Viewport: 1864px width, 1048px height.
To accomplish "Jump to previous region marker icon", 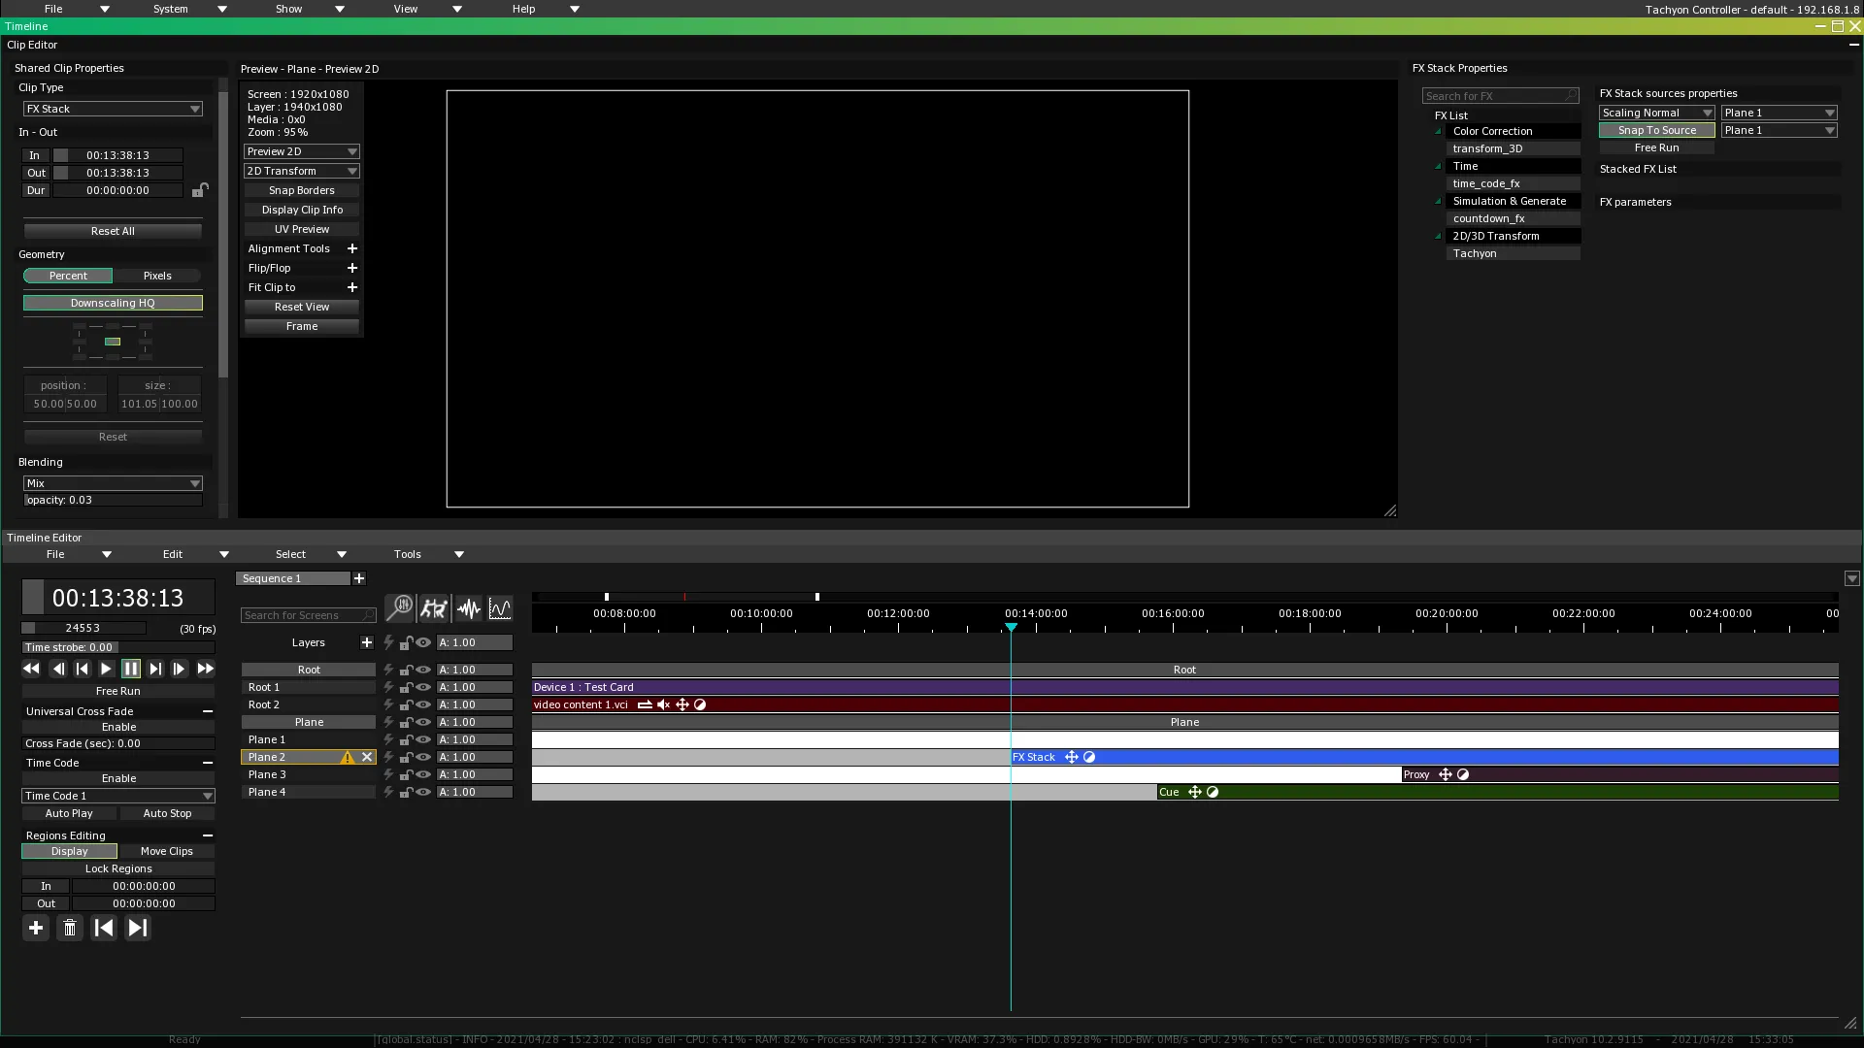I will coord(104,928).
